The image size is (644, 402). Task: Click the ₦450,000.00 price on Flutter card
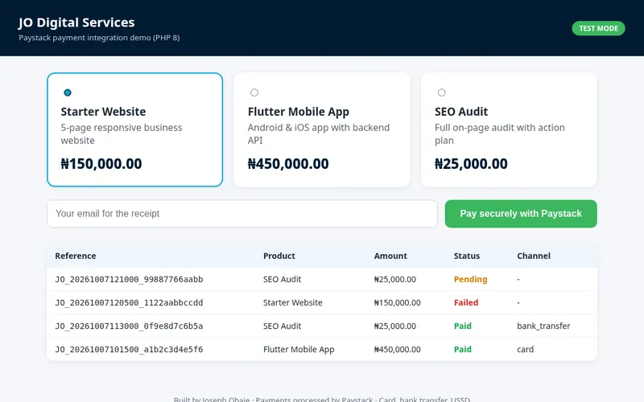pos(288,164)
